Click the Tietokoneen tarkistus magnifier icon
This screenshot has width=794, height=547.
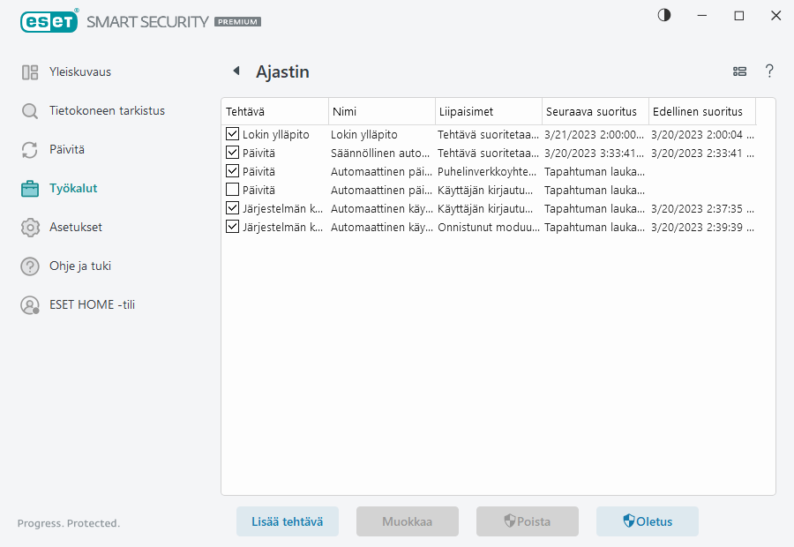(x=30, y=111)
